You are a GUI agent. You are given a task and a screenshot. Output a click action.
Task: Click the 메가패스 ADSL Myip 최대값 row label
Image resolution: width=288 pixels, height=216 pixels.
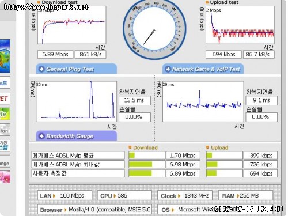(x=78, y=164)
